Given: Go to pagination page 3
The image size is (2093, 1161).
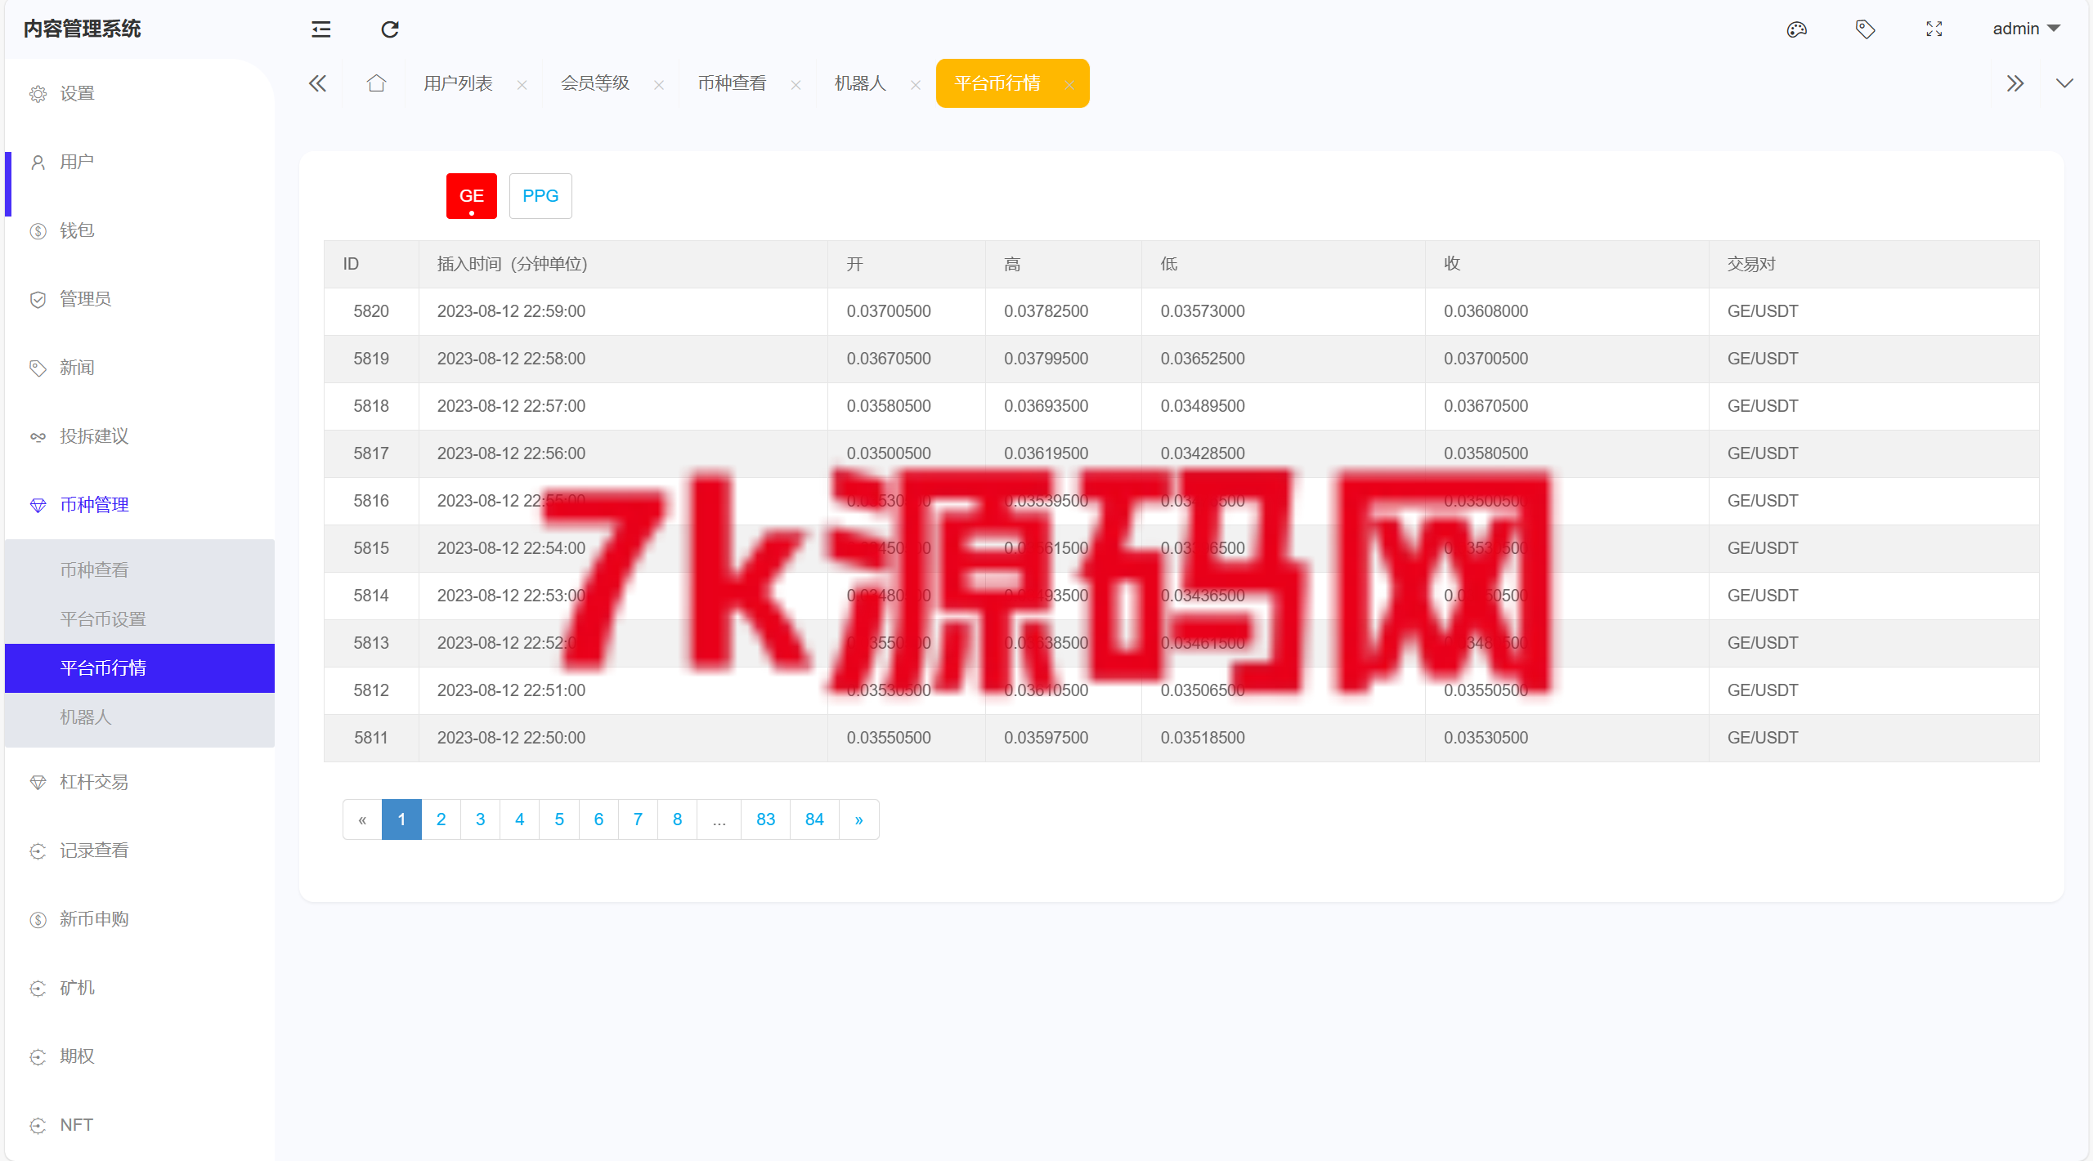Looking at the screenshot, I should pos(480,819).
